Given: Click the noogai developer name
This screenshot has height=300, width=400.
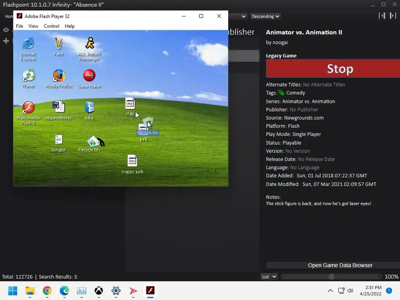Looking at the screenshot, I should coord(280,42).
